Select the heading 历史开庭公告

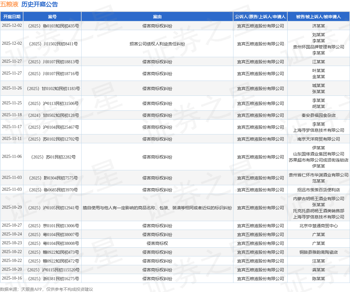pos(40,4)
